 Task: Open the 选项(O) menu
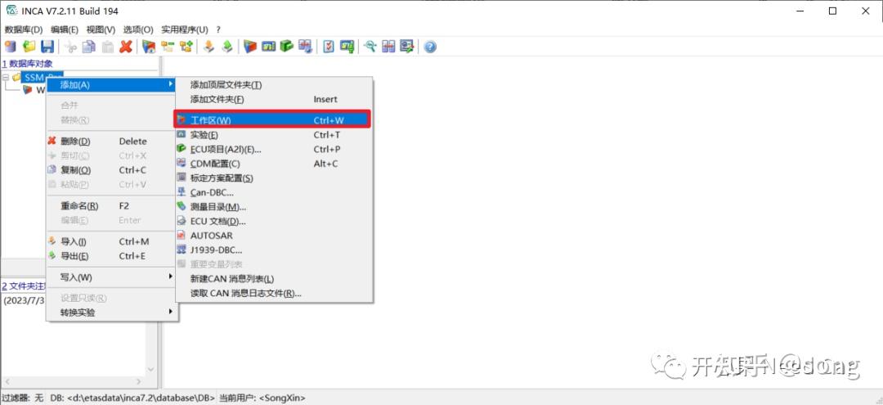(x=138, y=29)
